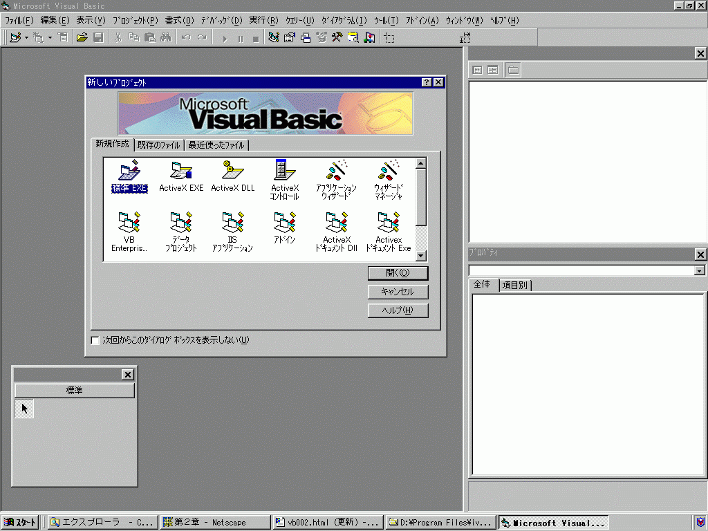Check the 次回からこのダイアログ ボックスを表示しない box
Image resolution: width=708 pixels, height=531 pixels.
[x=95, y=340]
